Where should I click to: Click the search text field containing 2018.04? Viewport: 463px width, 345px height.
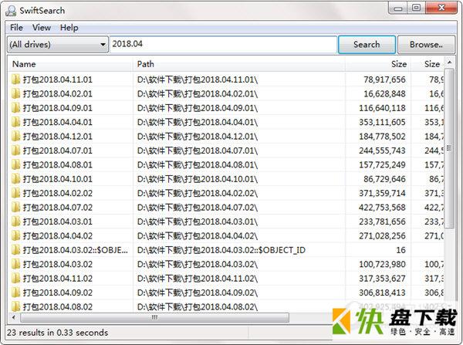click(x=223, y=44)
